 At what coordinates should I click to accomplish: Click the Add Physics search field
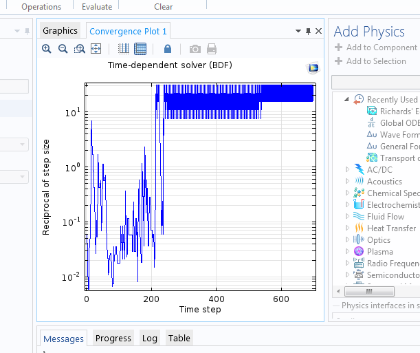tap(376, 83)
